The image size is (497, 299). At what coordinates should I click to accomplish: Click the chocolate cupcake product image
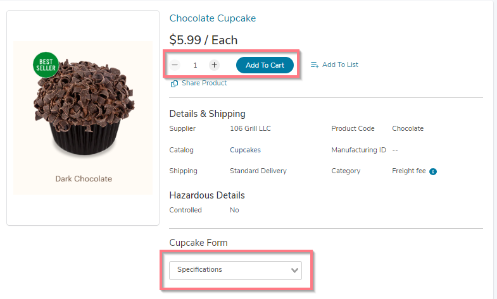click(84, 106)
